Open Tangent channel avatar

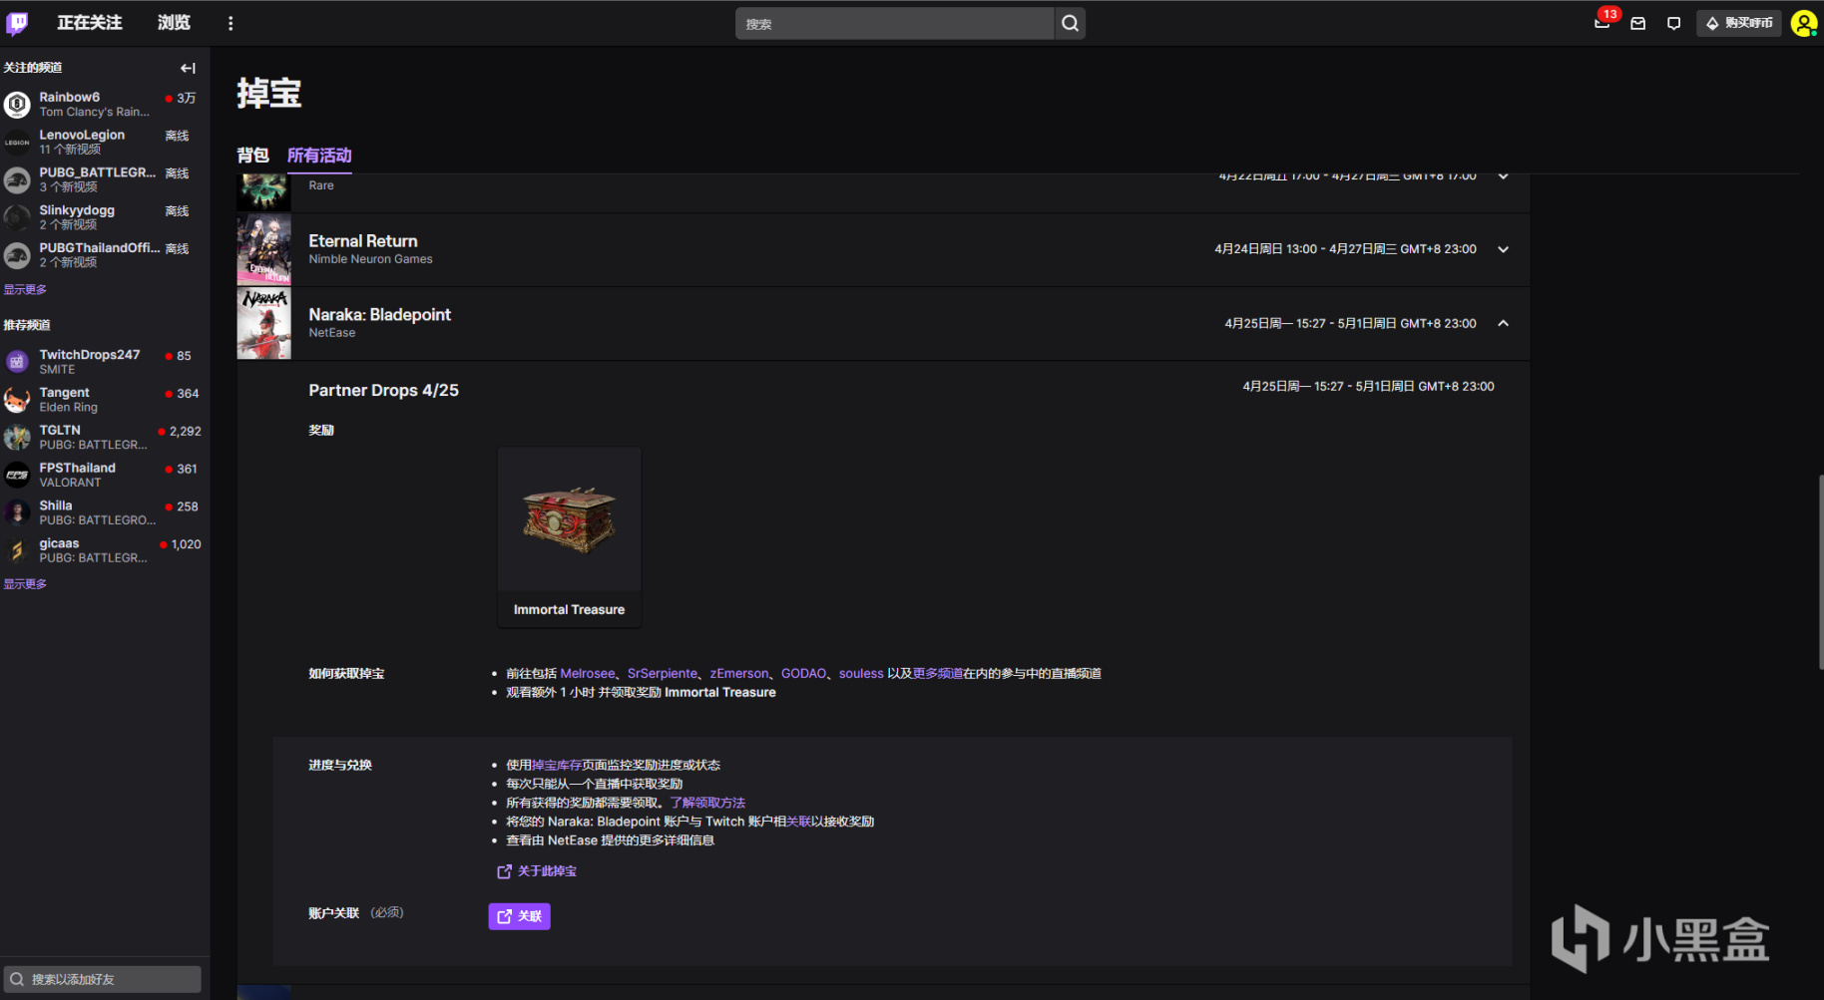[17, 400]
